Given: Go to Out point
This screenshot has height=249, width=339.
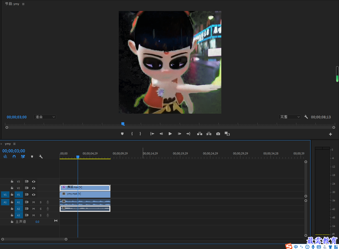Looking at the screenshot, I should (x=188, y=134).
